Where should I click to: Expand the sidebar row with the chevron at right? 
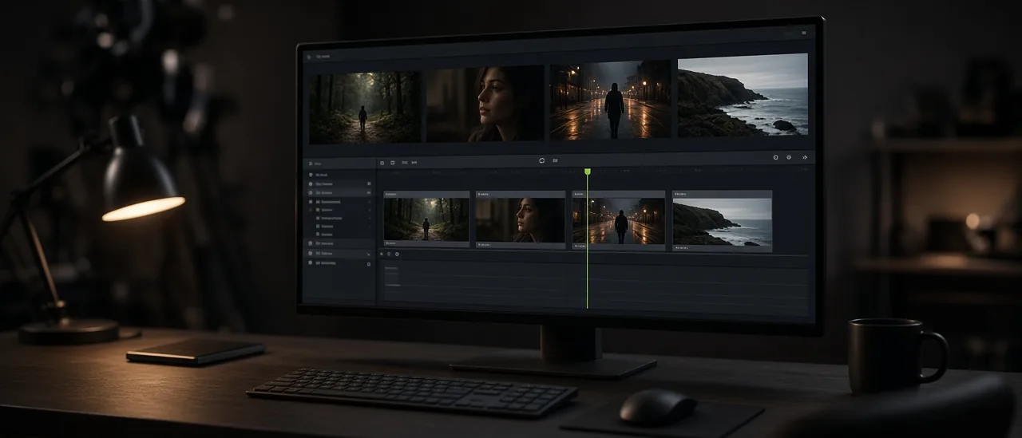341,253
